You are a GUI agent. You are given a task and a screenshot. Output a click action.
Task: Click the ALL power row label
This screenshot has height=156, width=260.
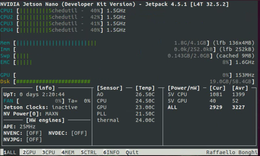pos(173,107)
